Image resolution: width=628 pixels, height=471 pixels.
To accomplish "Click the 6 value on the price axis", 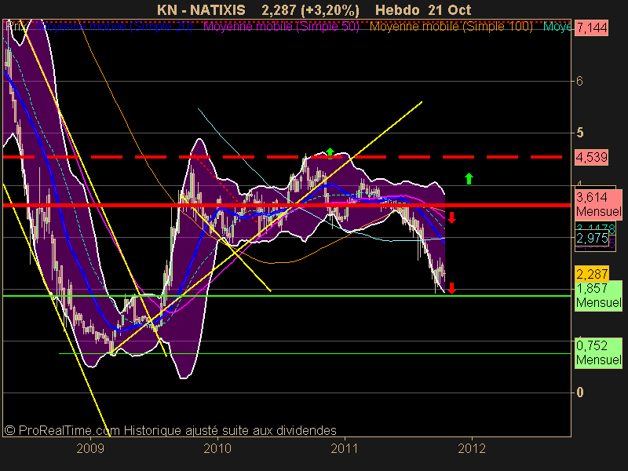I will pos(579,82).
